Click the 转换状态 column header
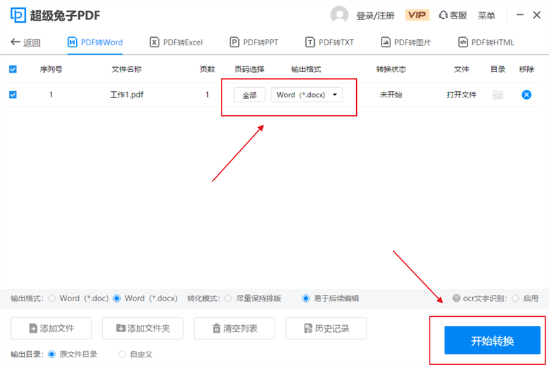The image size is (549, 367). (391, 69)
